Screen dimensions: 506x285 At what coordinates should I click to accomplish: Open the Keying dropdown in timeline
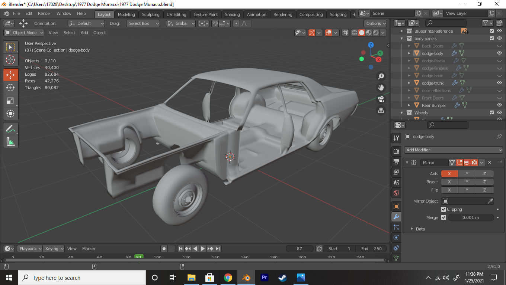point(54,249)
